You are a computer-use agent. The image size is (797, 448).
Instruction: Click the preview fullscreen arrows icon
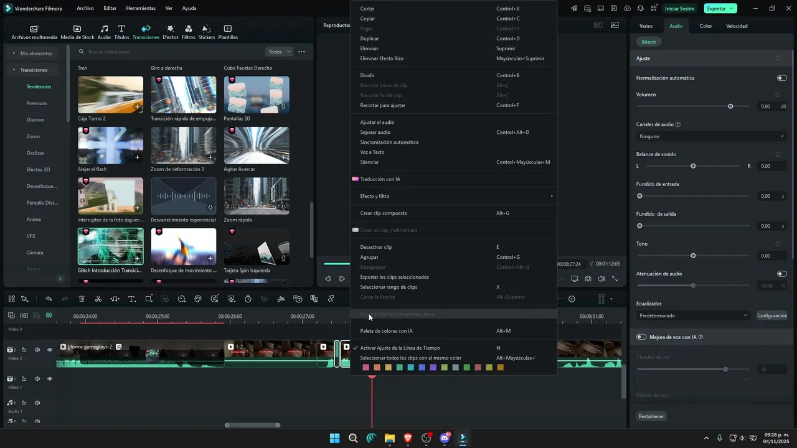[615, 279]
